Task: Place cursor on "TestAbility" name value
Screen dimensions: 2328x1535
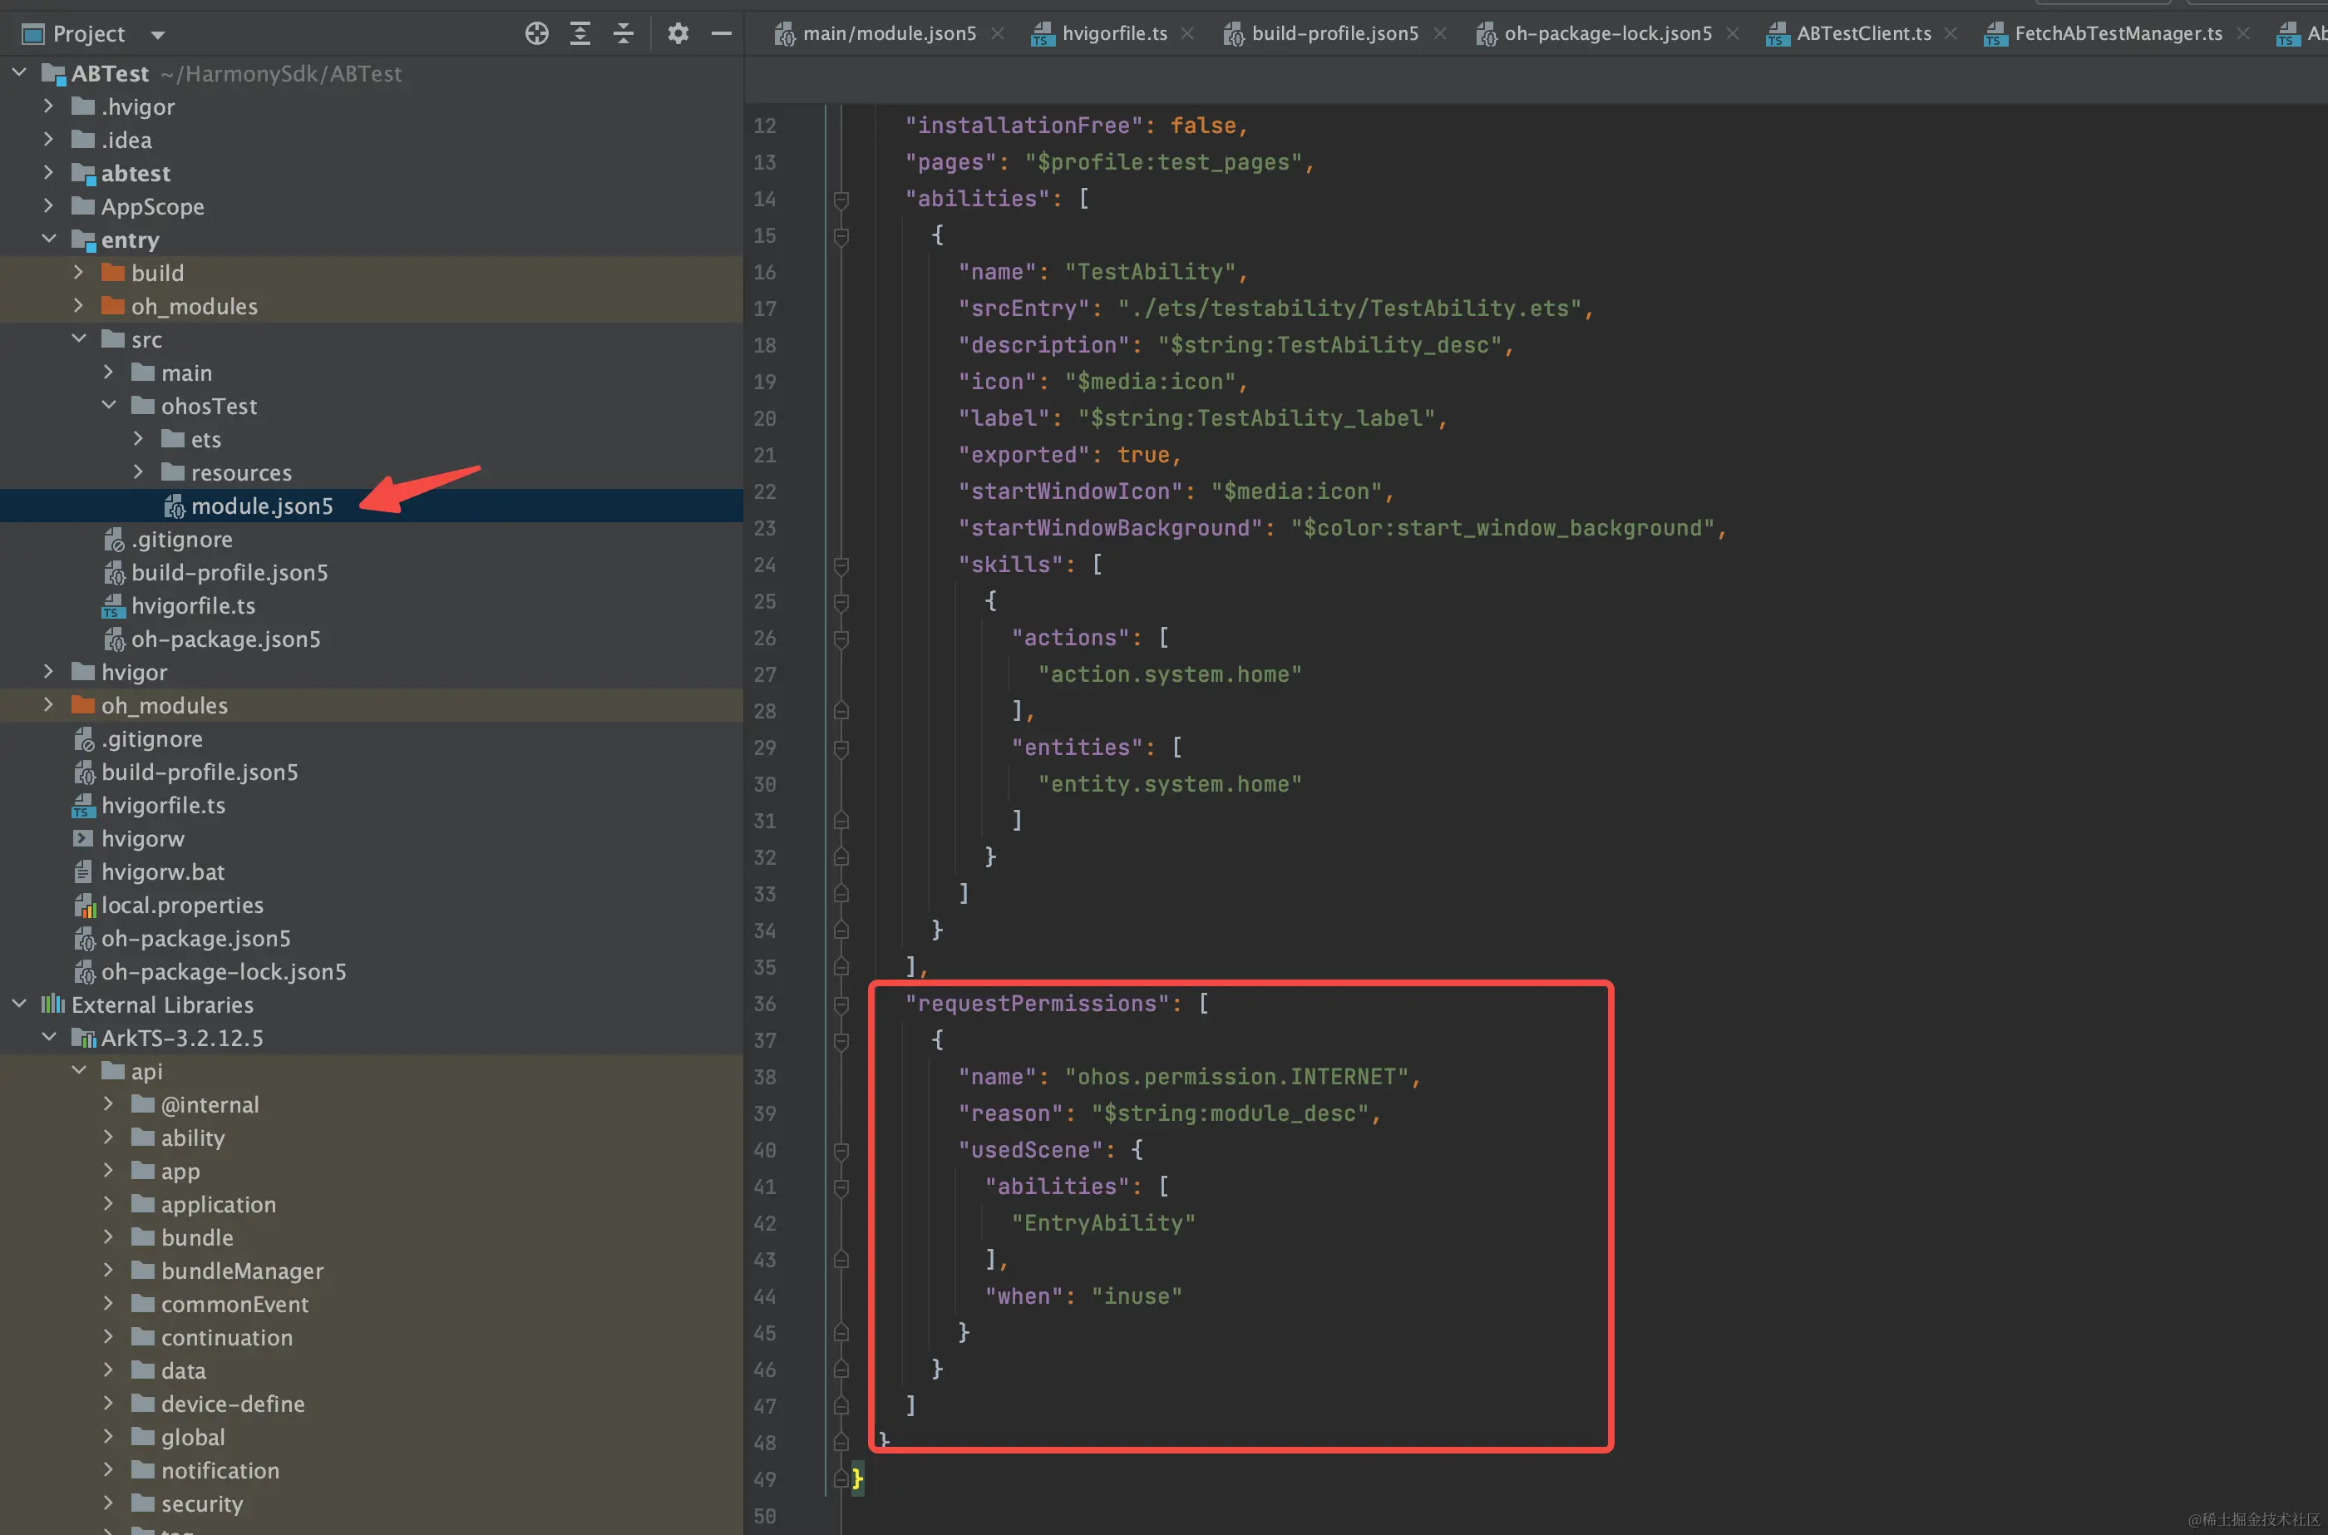Action: (1150, 272)
